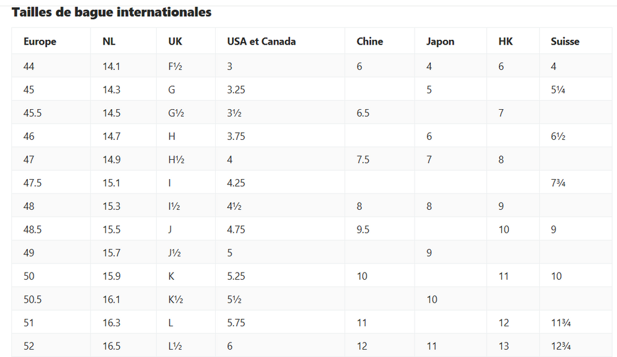Image resolution: width=617 pixels, height=357 pixels.
Task: Click the Suisse column header
Action: [565, 42]
